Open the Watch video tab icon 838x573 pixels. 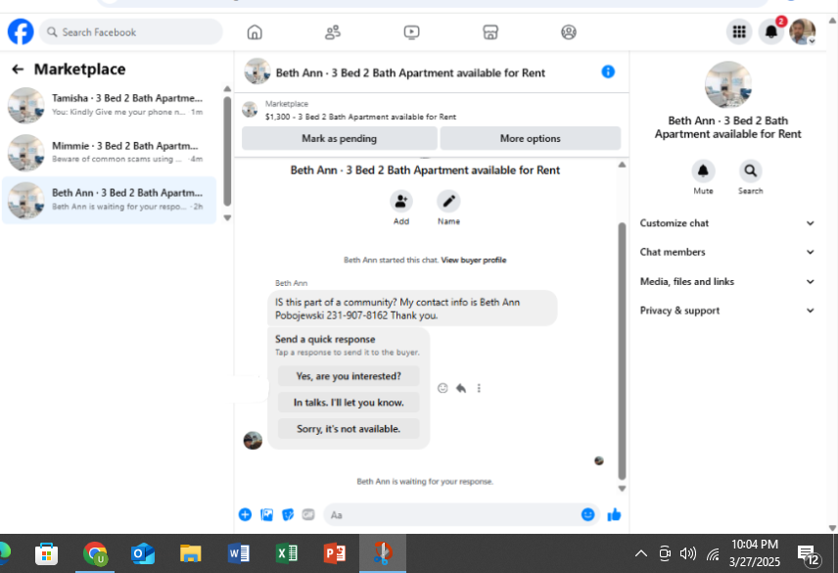[x=411, y=32]
